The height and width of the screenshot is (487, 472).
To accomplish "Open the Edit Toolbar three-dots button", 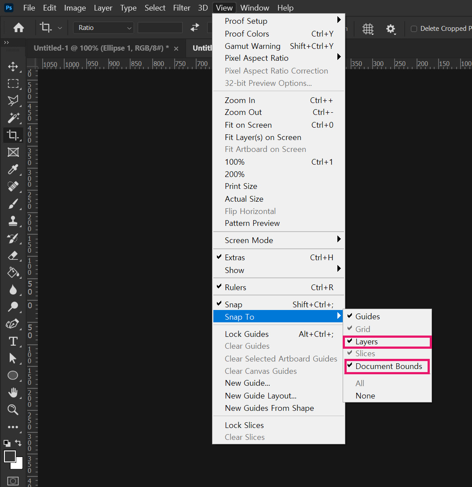I will point(13,427).
